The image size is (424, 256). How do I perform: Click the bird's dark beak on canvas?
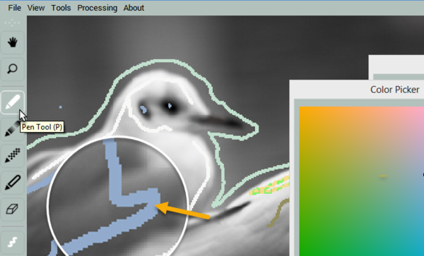pyautogui.click(x=218, y=121)
